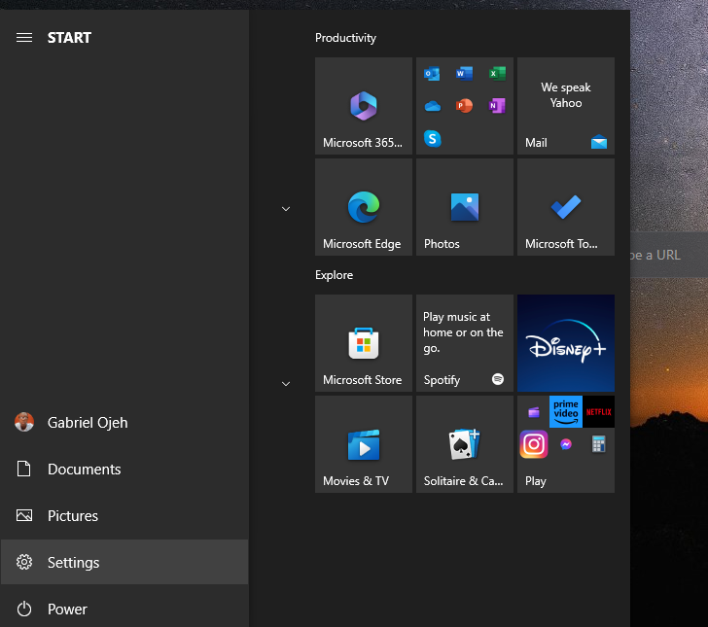Open Solitaire & Casual Games tile

(465, 444)
